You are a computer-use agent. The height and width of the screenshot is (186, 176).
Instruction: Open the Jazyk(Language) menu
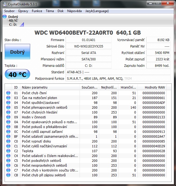97,11
